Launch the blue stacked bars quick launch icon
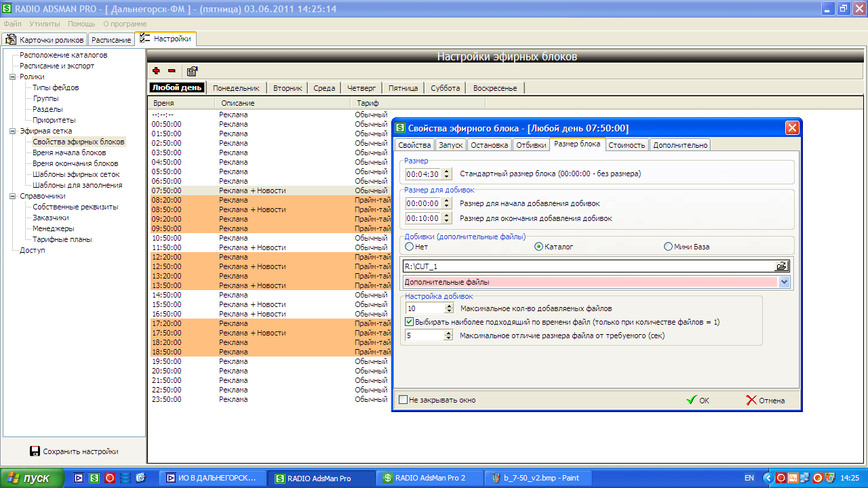This screenshot has height=488, width=868. tap(125, 478)
